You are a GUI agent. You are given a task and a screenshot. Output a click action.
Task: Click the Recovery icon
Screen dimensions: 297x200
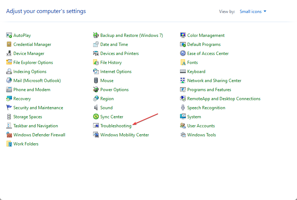coord(9,99)
